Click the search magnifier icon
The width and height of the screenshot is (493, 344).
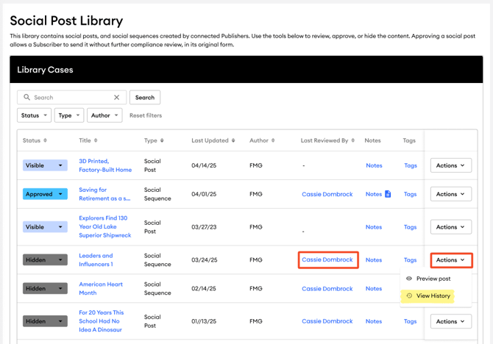coord(27,97)
